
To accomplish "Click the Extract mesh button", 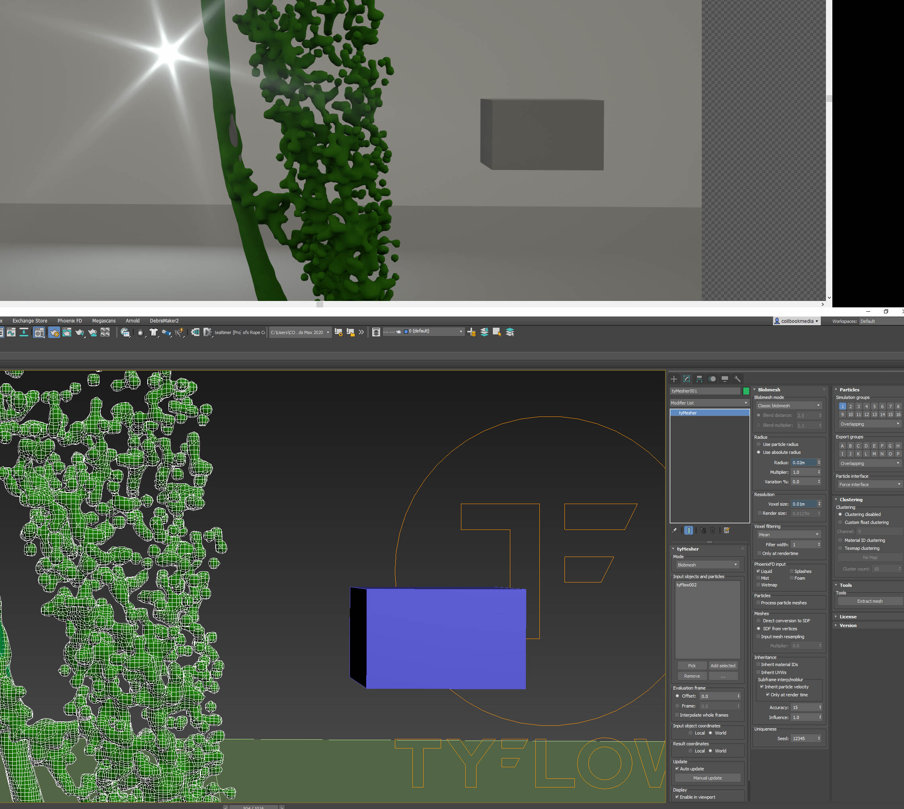I will [869, 601].
